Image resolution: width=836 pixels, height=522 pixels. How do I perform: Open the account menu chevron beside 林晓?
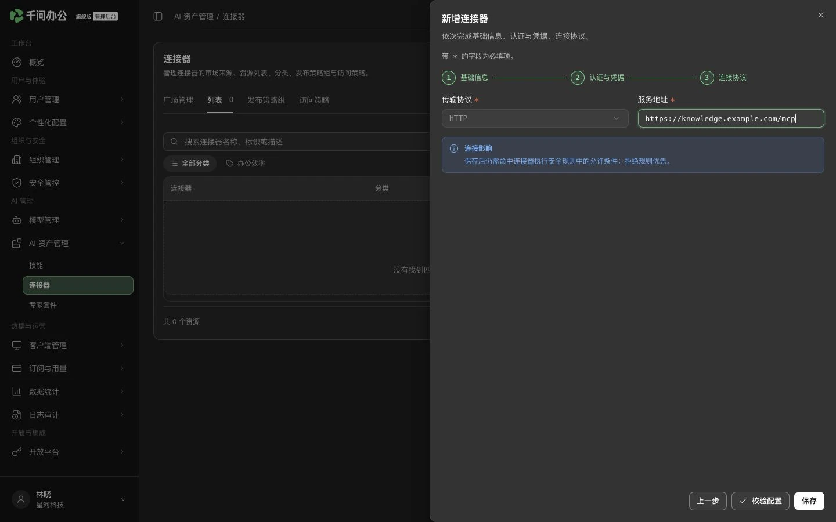[x=122, y=499]
